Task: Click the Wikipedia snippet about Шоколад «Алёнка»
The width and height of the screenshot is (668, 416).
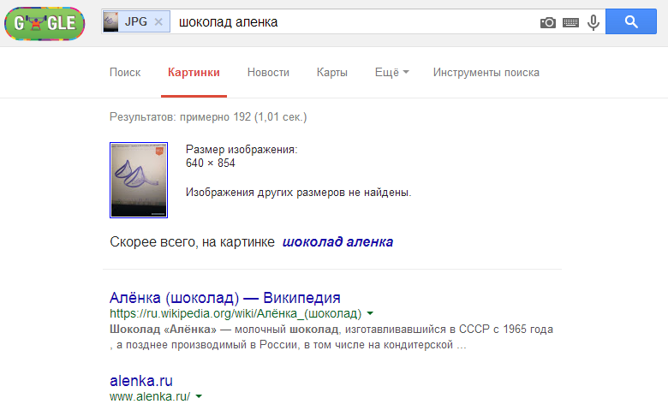Action: [x=331, y=336]
